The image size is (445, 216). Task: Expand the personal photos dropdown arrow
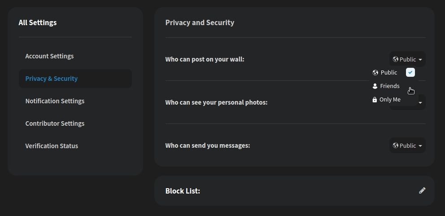pyautogui.click(x=420, y=103)
